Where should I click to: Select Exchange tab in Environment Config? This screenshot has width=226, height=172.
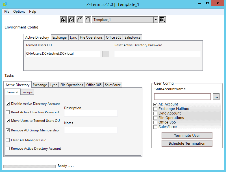pos(60,38)
